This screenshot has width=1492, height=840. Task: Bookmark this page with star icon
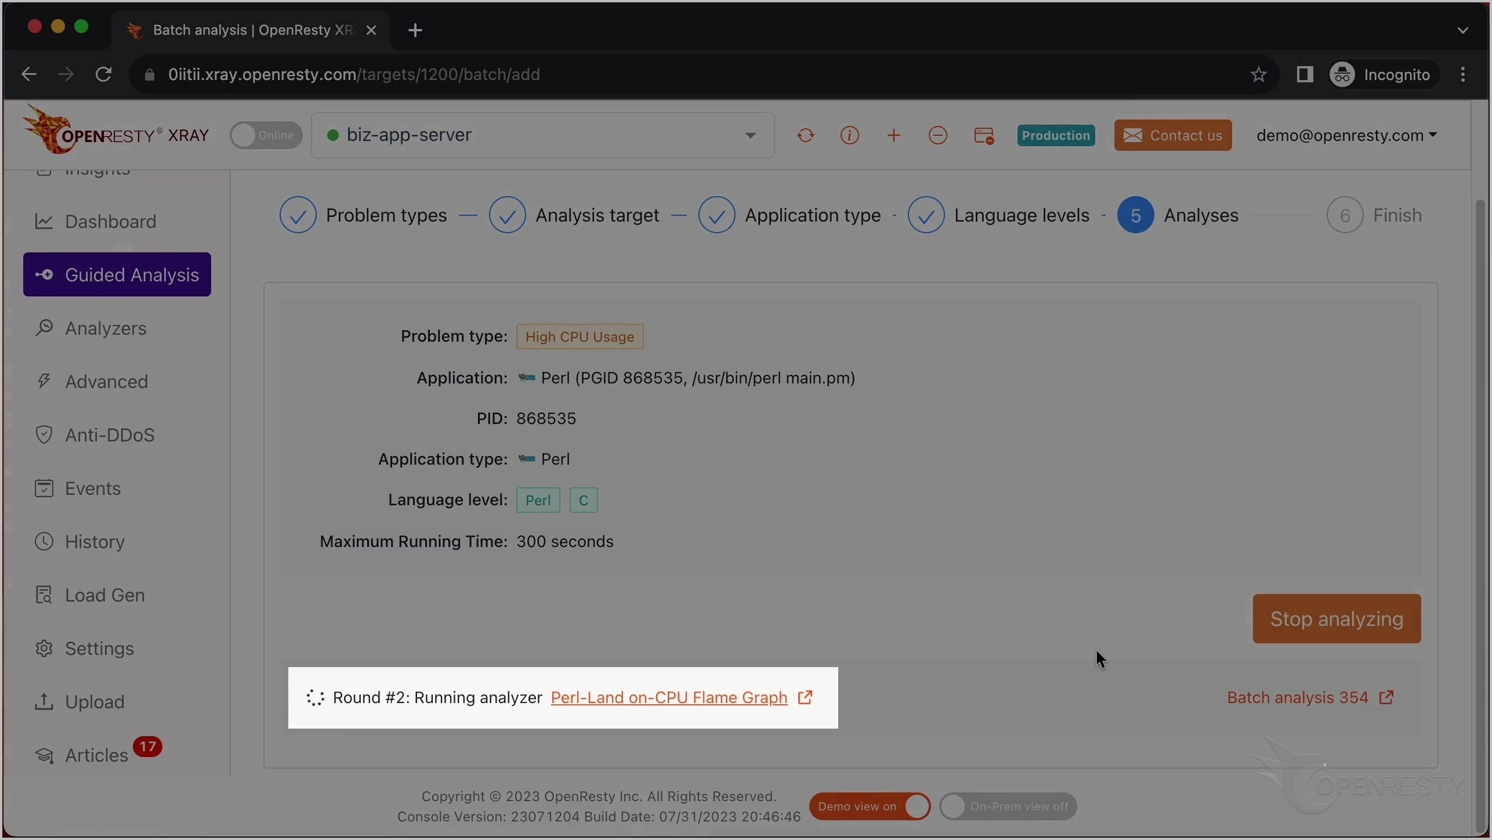coord(1258,74)
